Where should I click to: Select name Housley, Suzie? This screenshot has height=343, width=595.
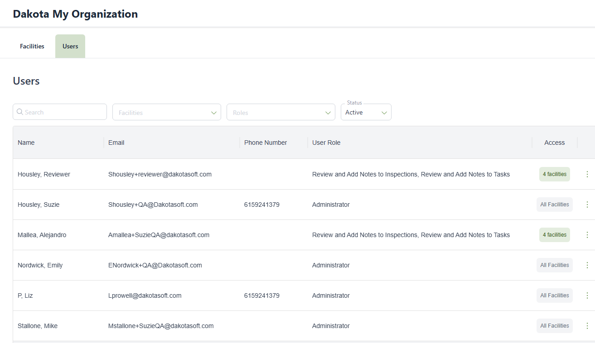pos(39,205)
